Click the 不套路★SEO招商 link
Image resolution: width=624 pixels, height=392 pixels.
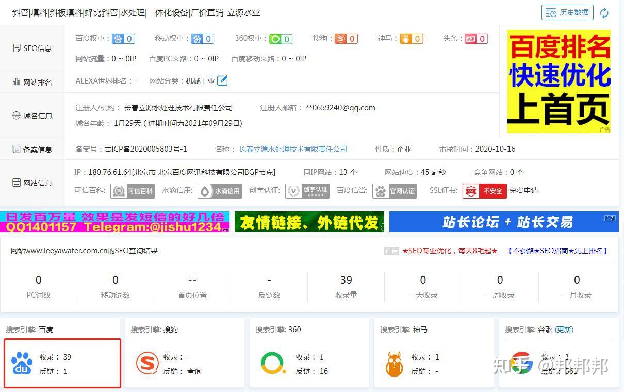[558, 251]
